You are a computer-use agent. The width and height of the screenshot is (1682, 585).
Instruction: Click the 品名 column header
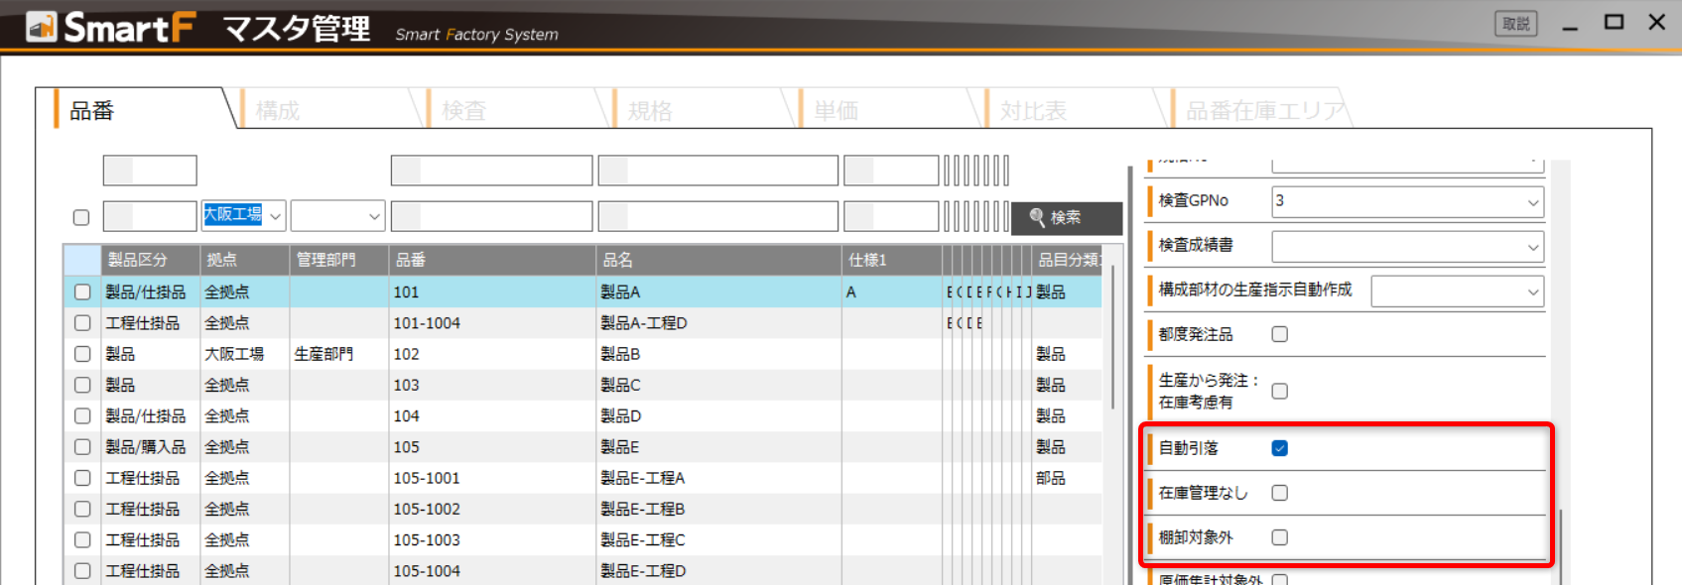coord(718,260)
